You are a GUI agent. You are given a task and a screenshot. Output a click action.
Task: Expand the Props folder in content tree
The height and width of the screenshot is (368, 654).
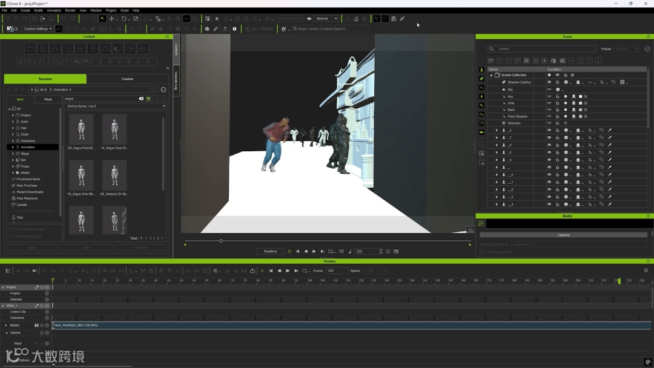pos(13,166)
